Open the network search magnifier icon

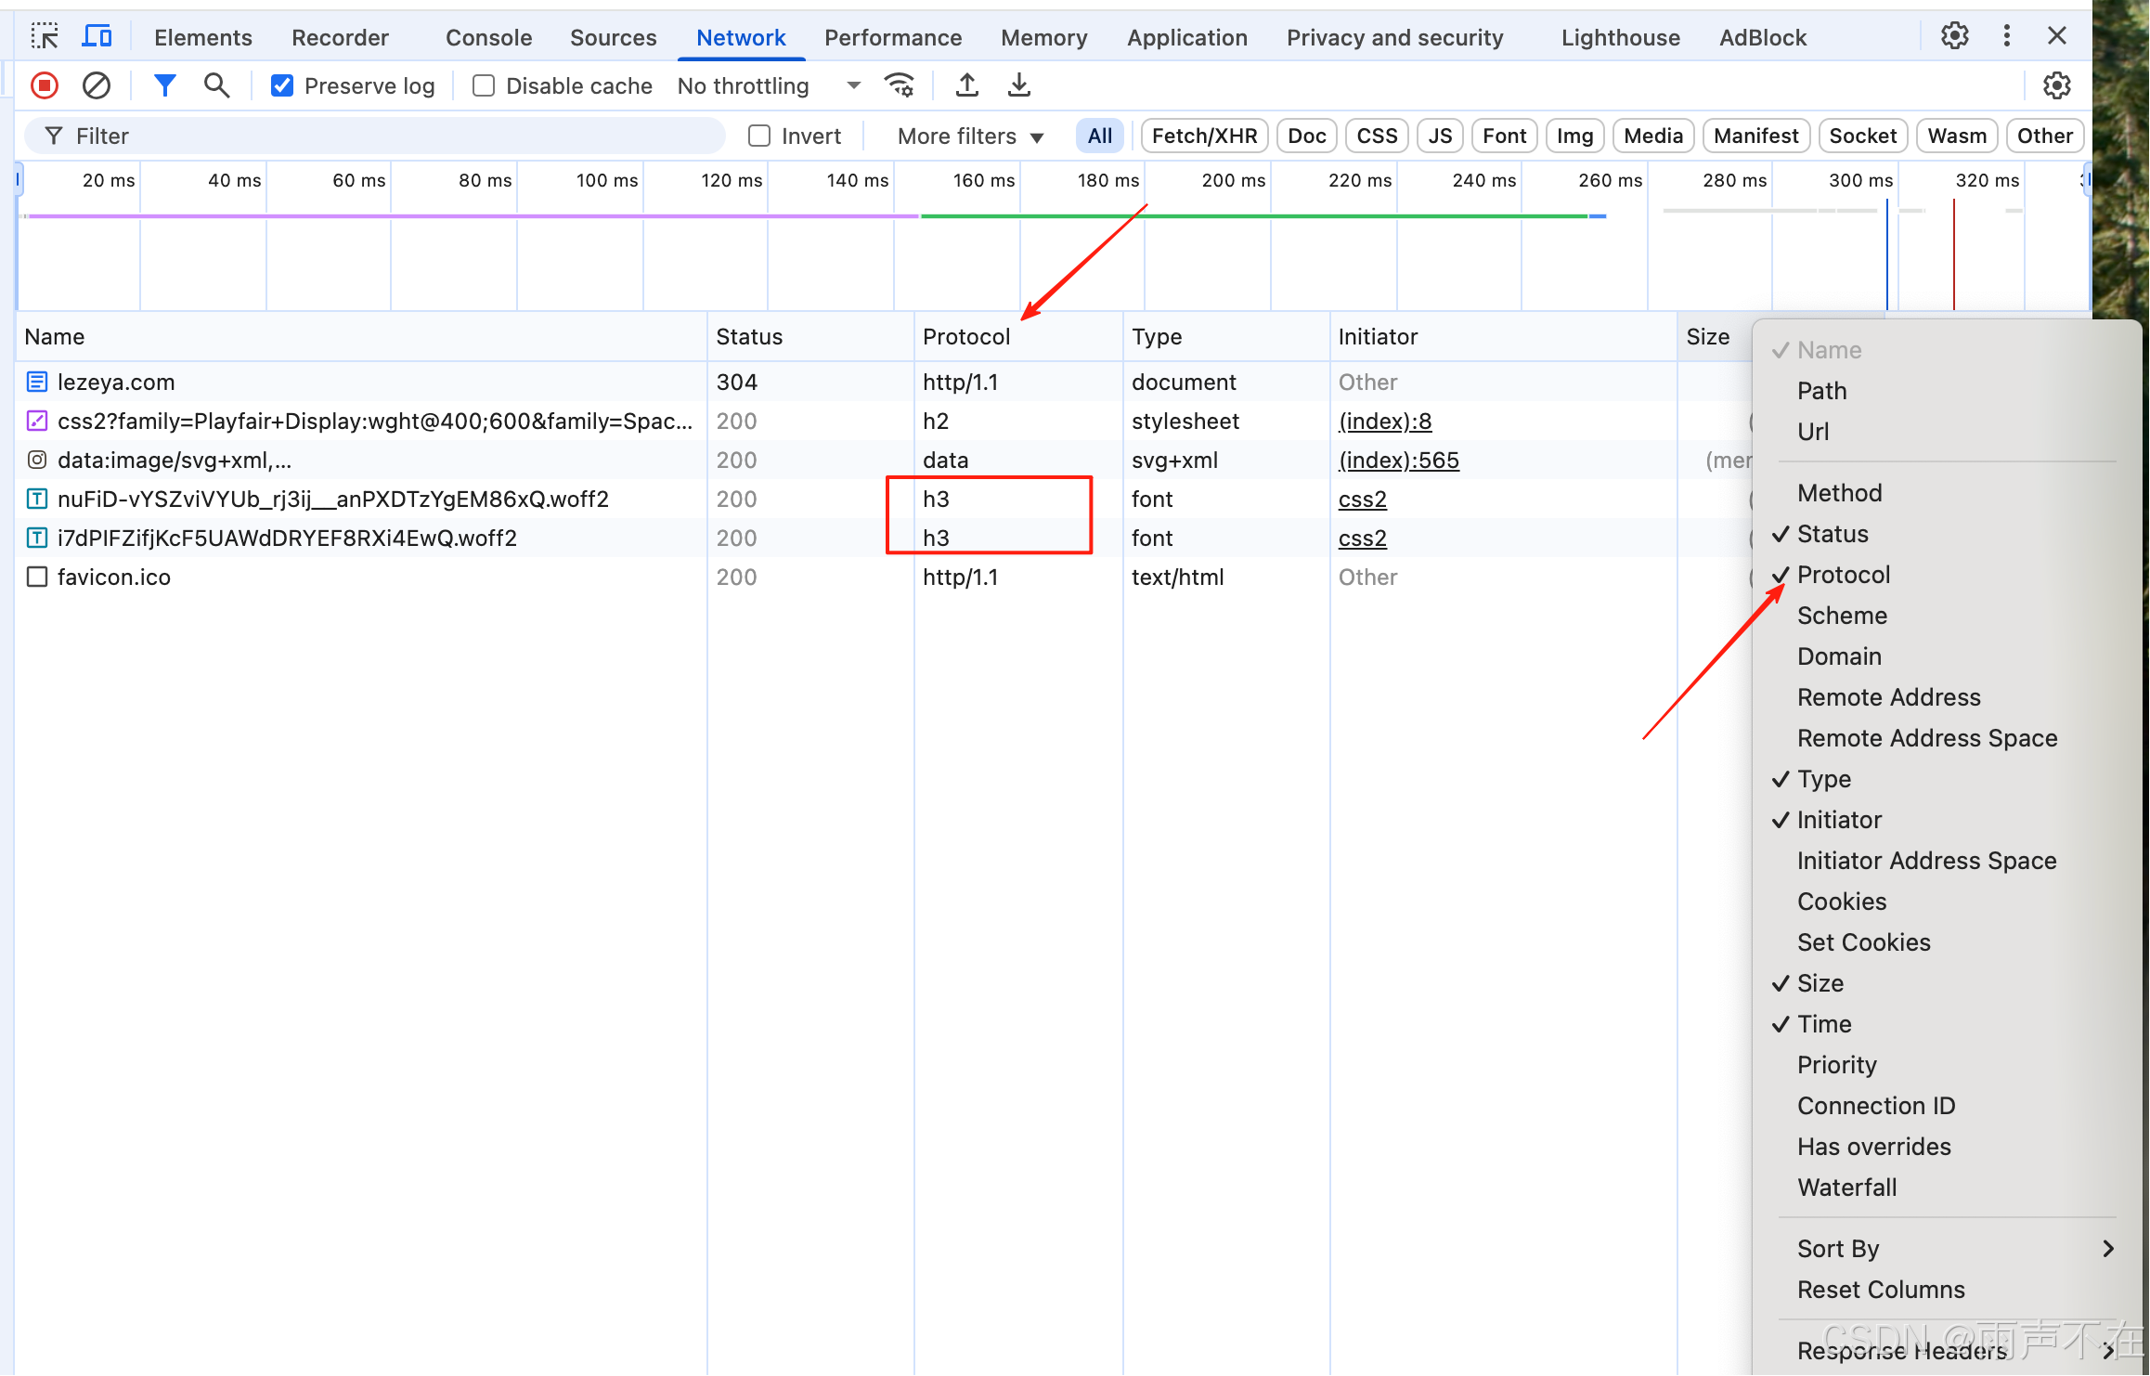tap(216, 85)
